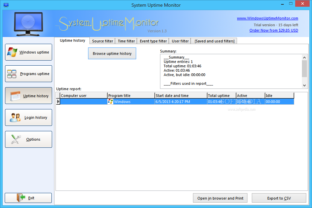This screenshot has width=312, height=208.
Task: Click the monitor clock logo in header
Action: coord(29,24)
